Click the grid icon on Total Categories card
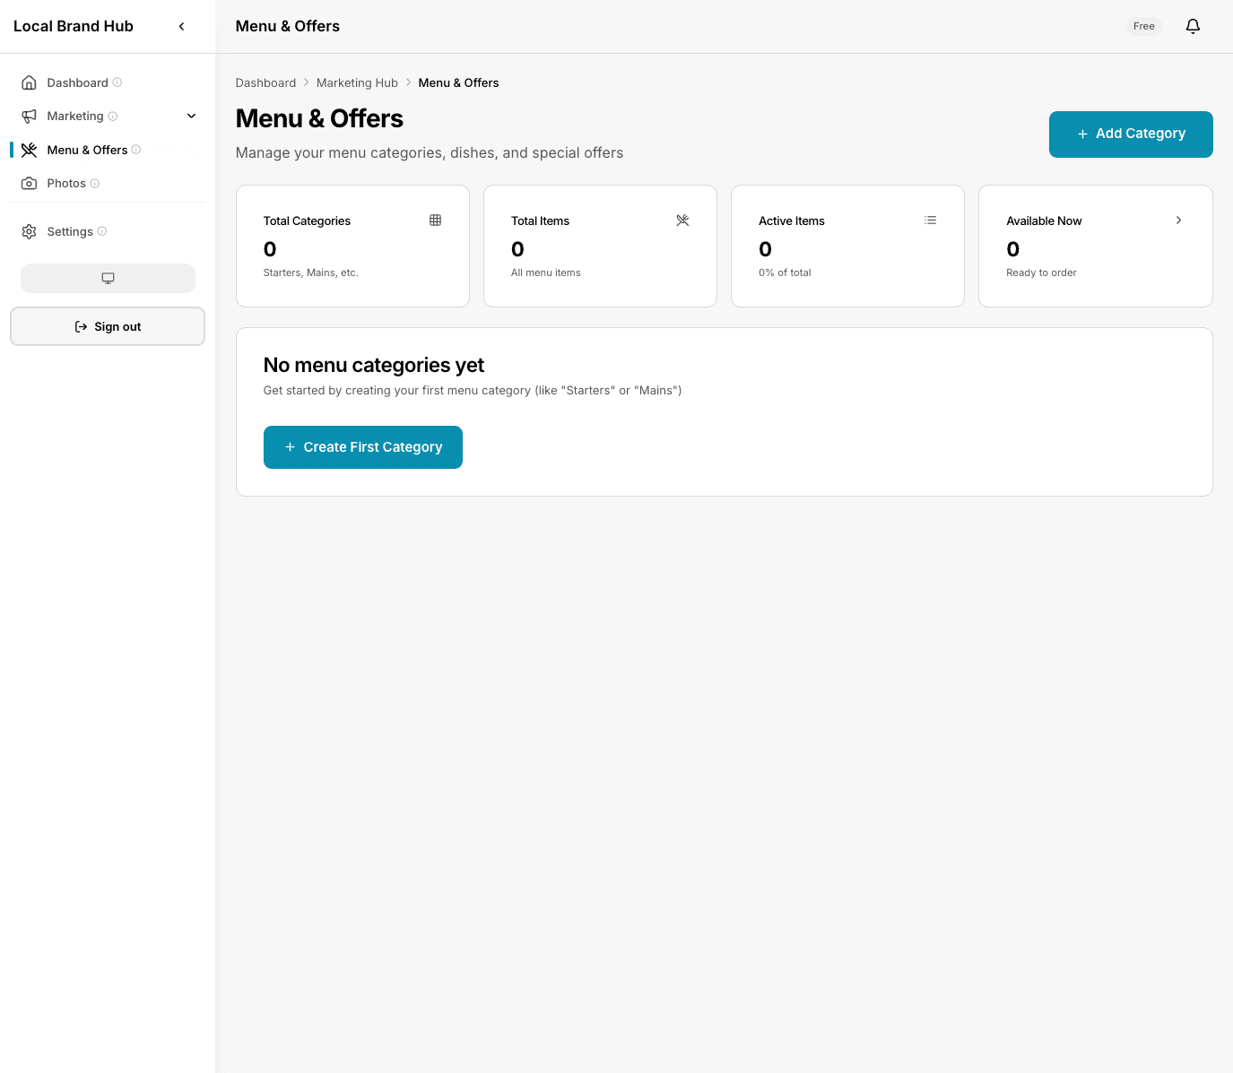Image resolution: width=1233 pixels, height=1073 pixels. [x=436, y=220]
